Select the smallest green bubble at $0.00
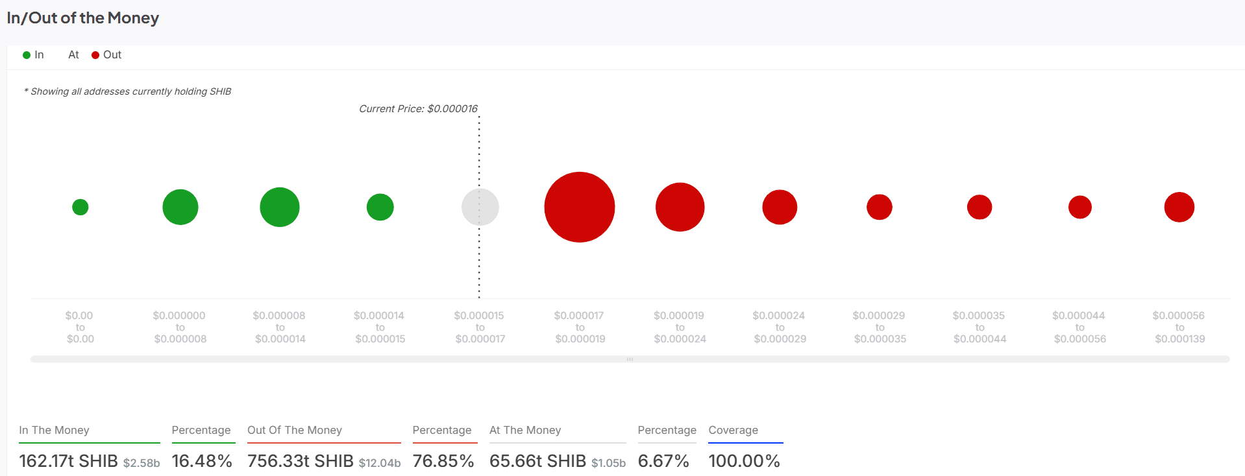Viewport: 1245px width, 476px height. [x=80, y=207]
